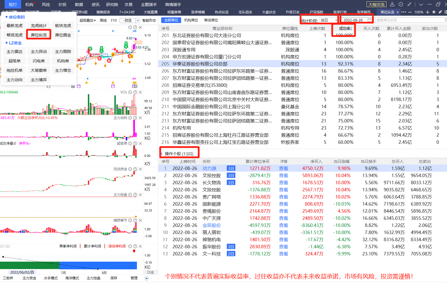
Task: Open the 舆情猎手 top menu
Action: (173, 4)
